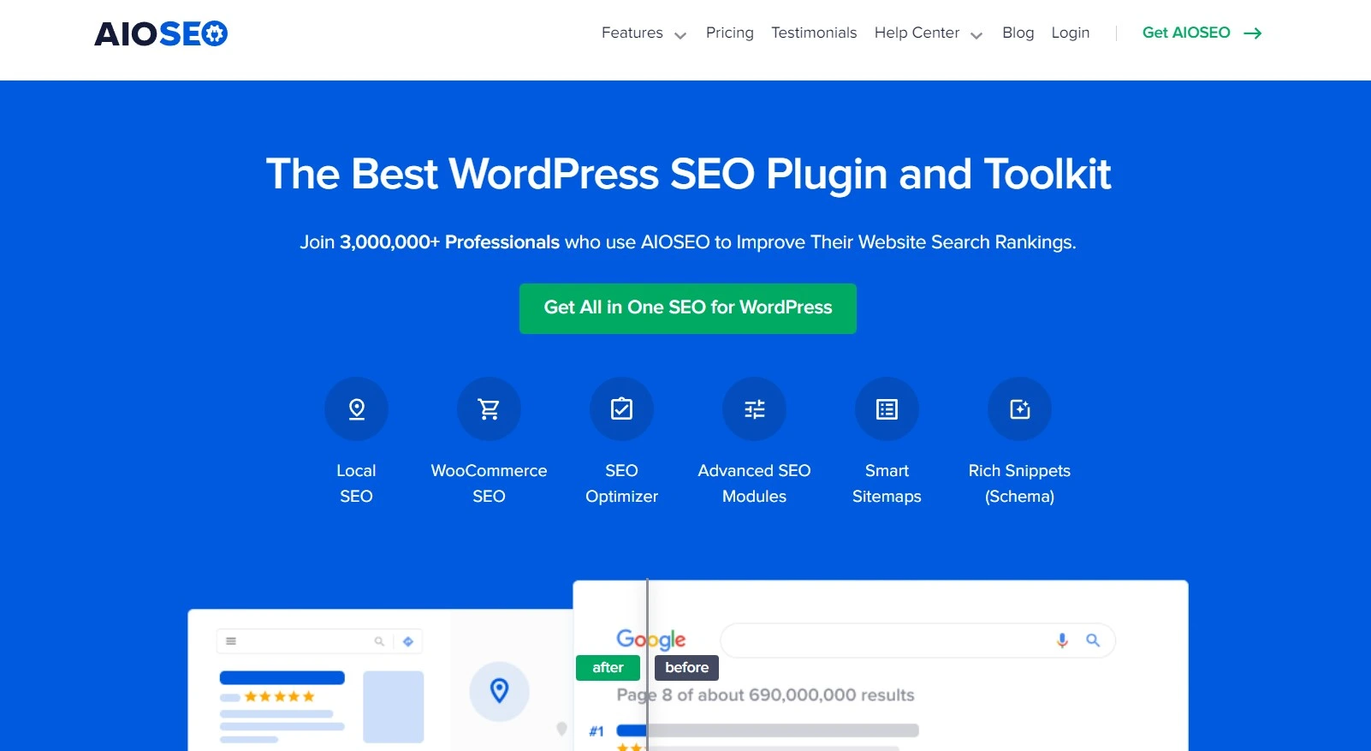Open the Pricing page
The height and width of the screenshot is (751, 1371).
click(729, 33)
